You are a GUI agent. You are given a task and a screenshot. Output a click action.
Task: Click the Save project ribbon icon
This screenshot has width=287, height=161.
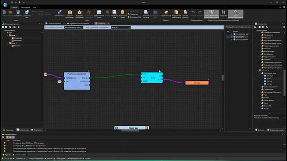point(18,13)
